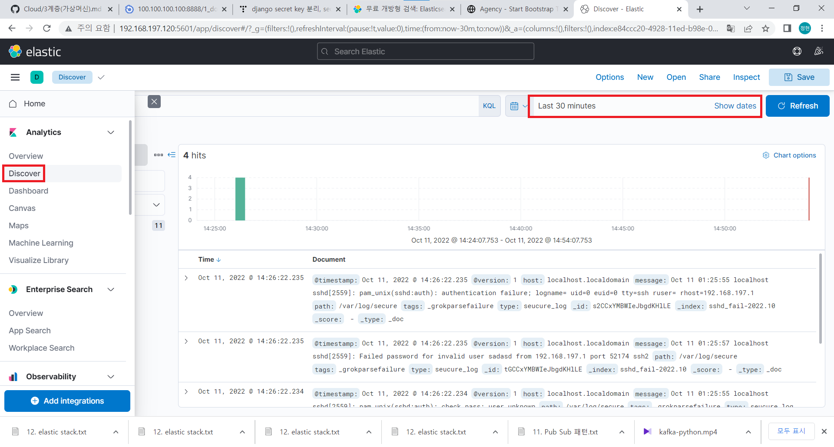This screenshot has width=834, height=447.
Task: Click the Show dates link
Action: [735, 106]
